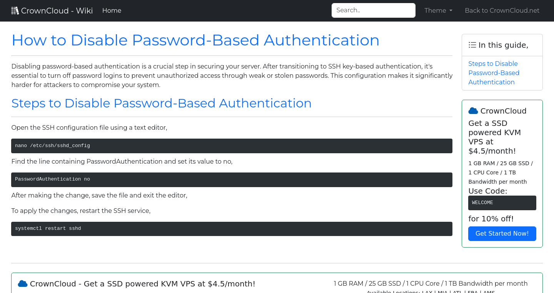The image size is (554, 293).
Task: Click the cloud icon in the CrownCloud sidebar card
Action: (x=473, y=111)
